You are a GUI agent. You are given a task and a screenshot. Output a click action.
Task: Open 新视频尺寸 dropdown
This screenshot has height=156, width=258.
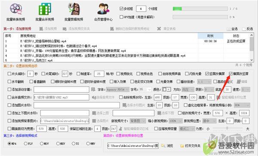point(138,121)
